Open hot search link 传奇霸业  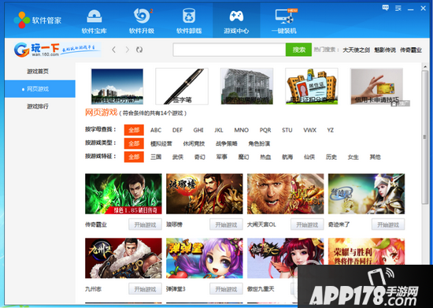(411, 50)
